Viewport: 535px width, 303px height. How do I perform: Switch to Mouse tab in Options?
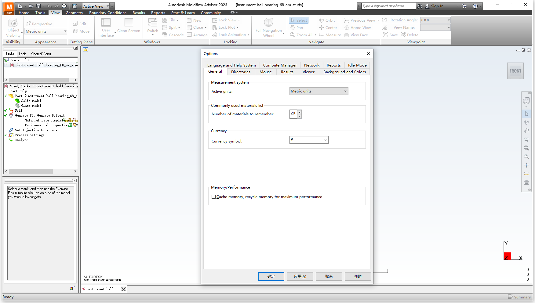266,72
